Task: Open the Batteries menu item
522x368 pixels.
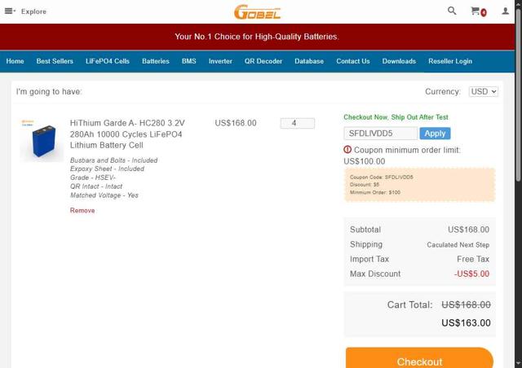Action: (156, 61)
